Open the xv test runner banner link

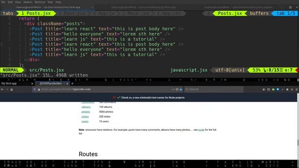153,98
